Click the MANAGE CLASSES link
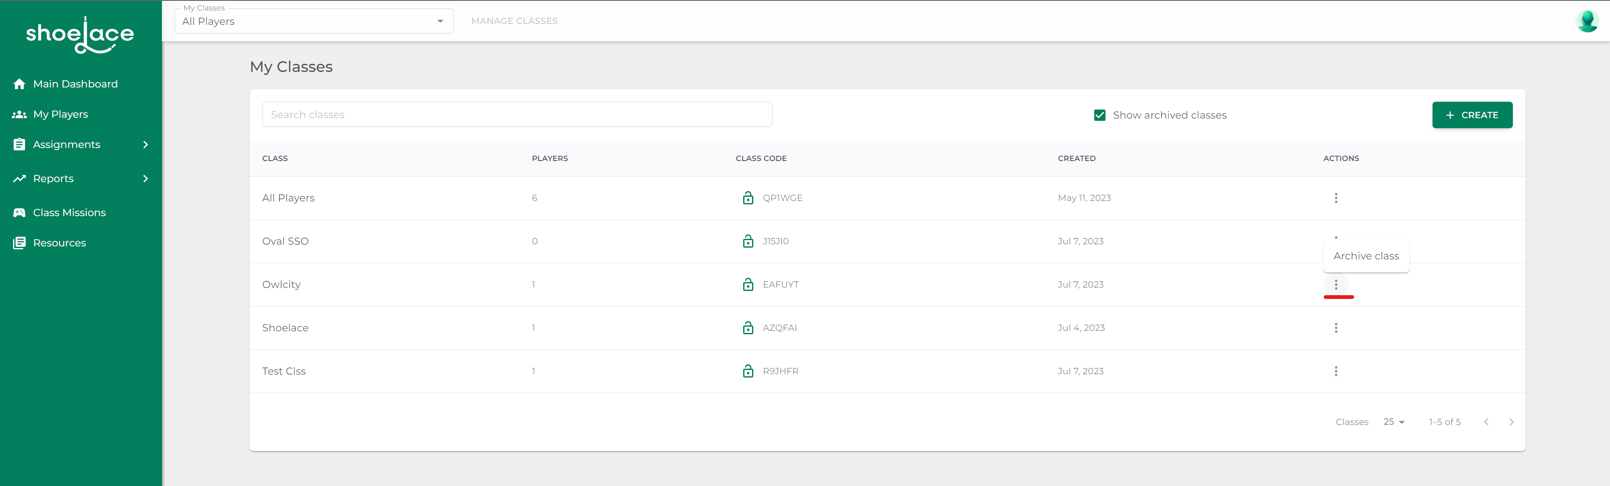Image resolution: width=1610 pixels, height=486 pixels. tap(514, 21)
